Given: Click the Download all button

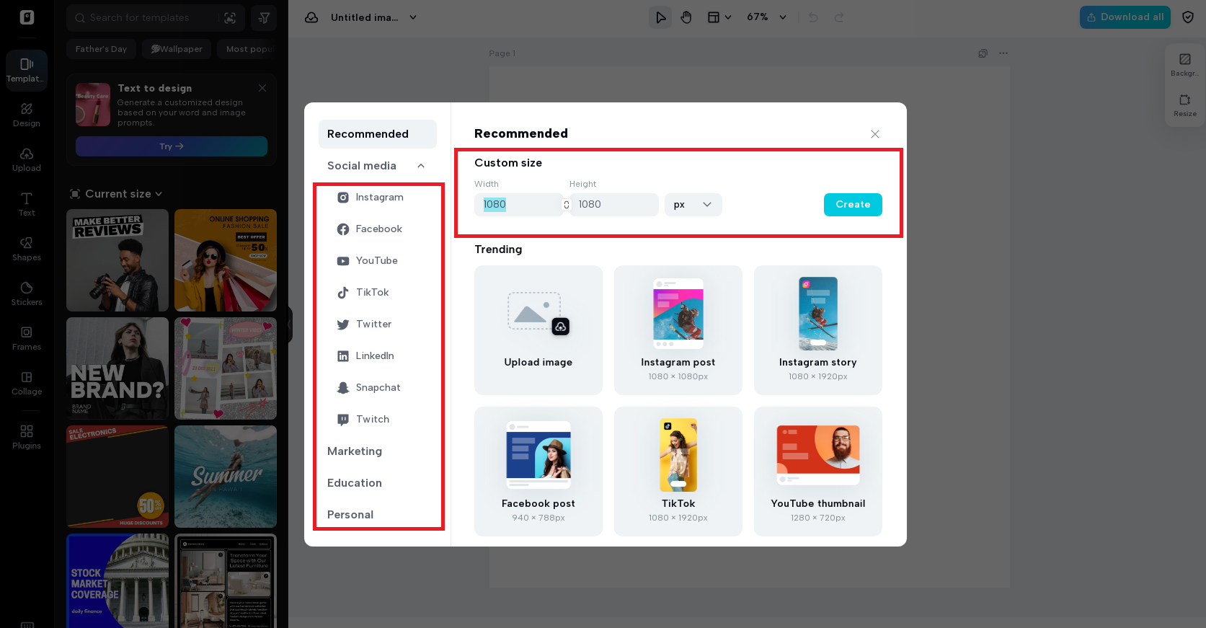Looking at the screenshot, I should point(1125,17).
